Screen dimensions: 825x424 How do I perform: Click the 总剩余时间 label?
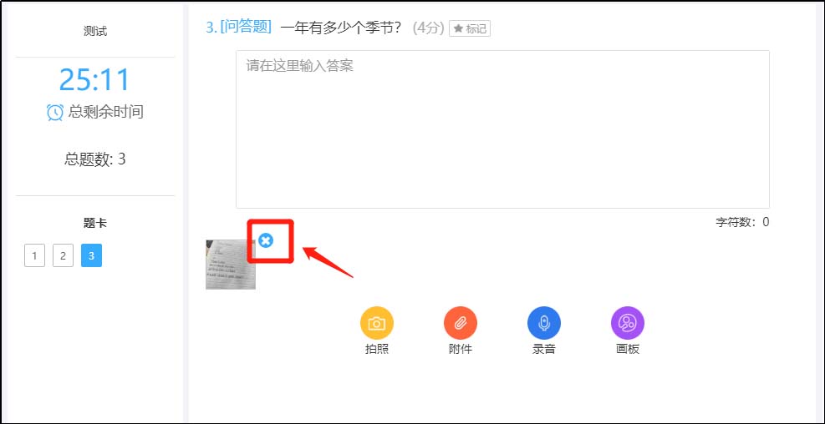coord(106,112)
